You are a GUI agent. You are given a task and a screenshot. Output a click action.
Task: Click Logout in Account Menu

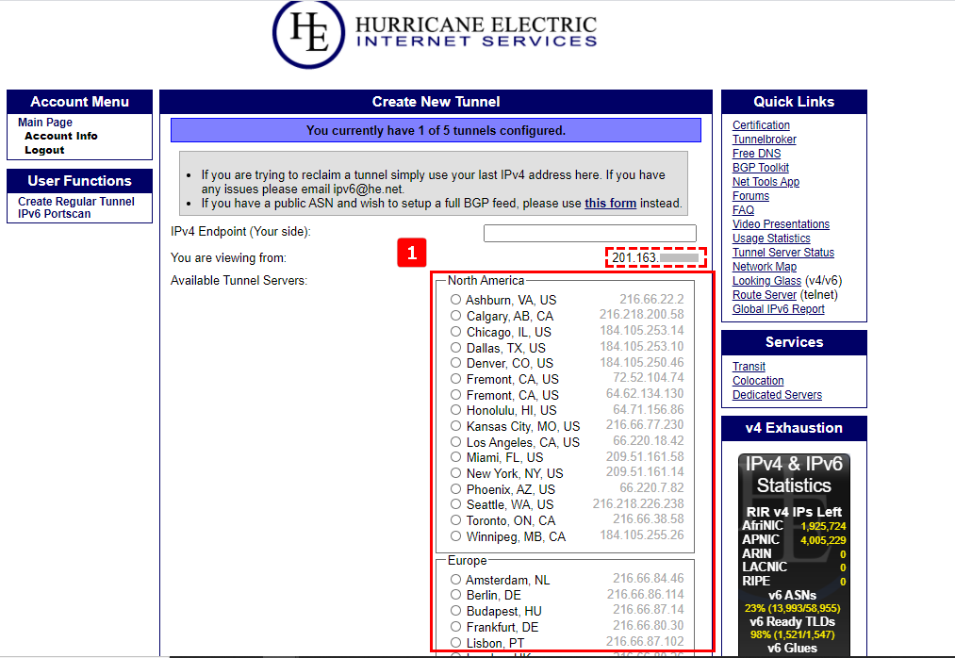point(44,150)
